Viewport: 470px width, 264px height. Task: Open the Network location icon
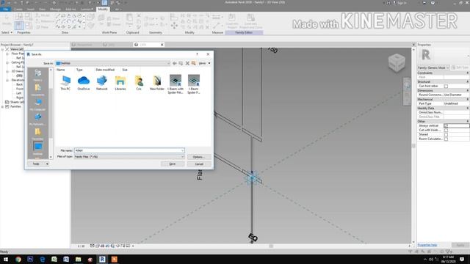[101, 83]
